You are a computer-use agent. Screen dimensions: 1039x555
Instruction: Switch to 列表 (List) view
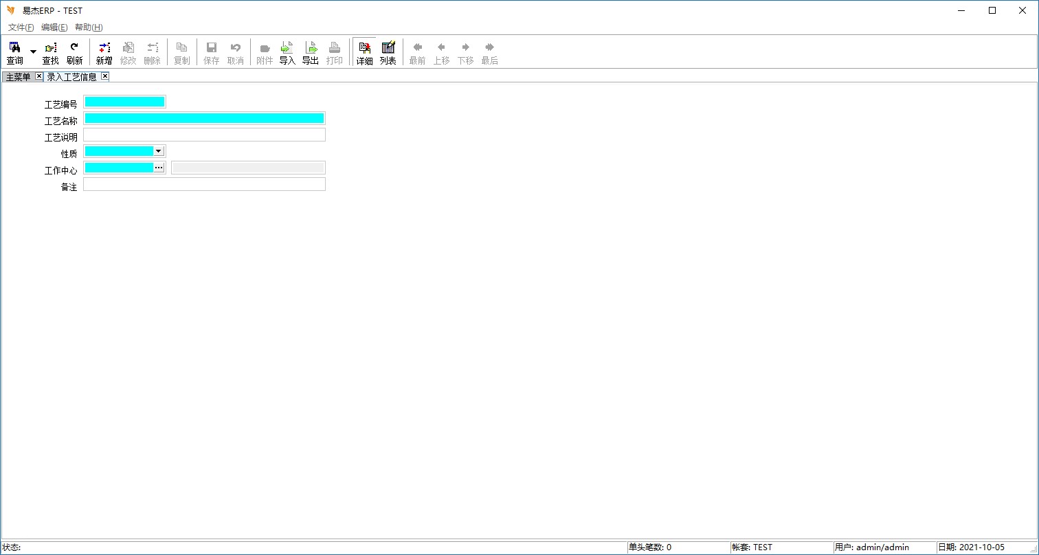point(388,53)
